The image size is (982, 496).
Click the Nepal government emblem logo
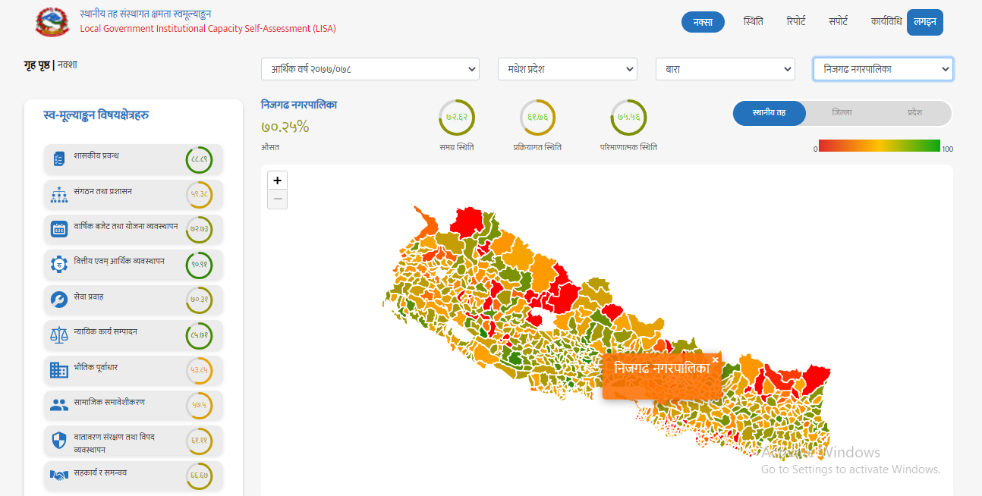(52, 21)
